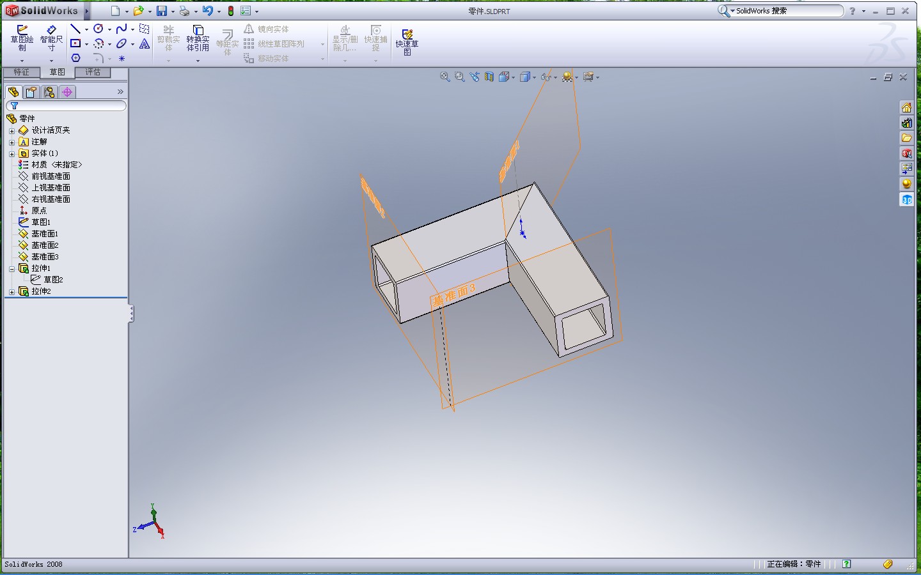Open the ConfigurationManager tab
Screen dimensions: 921x575
[x=49, y=92]
